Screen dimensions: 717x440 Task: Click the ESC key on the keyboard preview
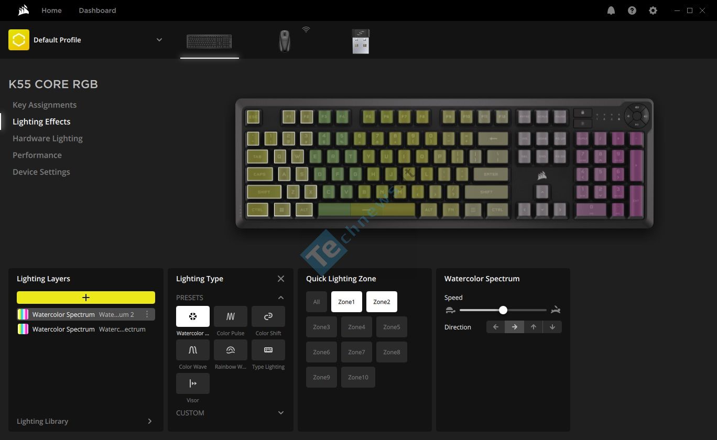click(253, 117)
